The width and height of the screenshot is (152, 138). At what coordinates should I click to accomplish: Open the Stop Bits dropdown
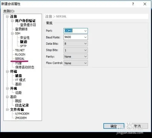(x=76, y=50)
